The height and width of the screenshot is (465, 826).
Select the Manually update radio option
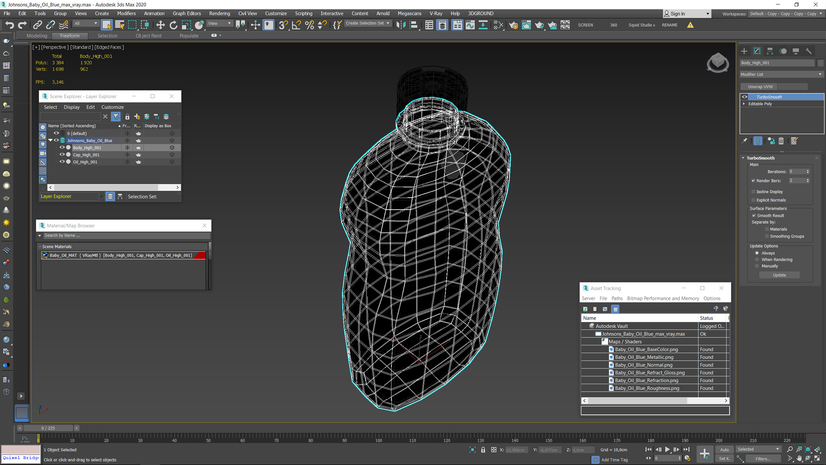[x=757, y=266]
